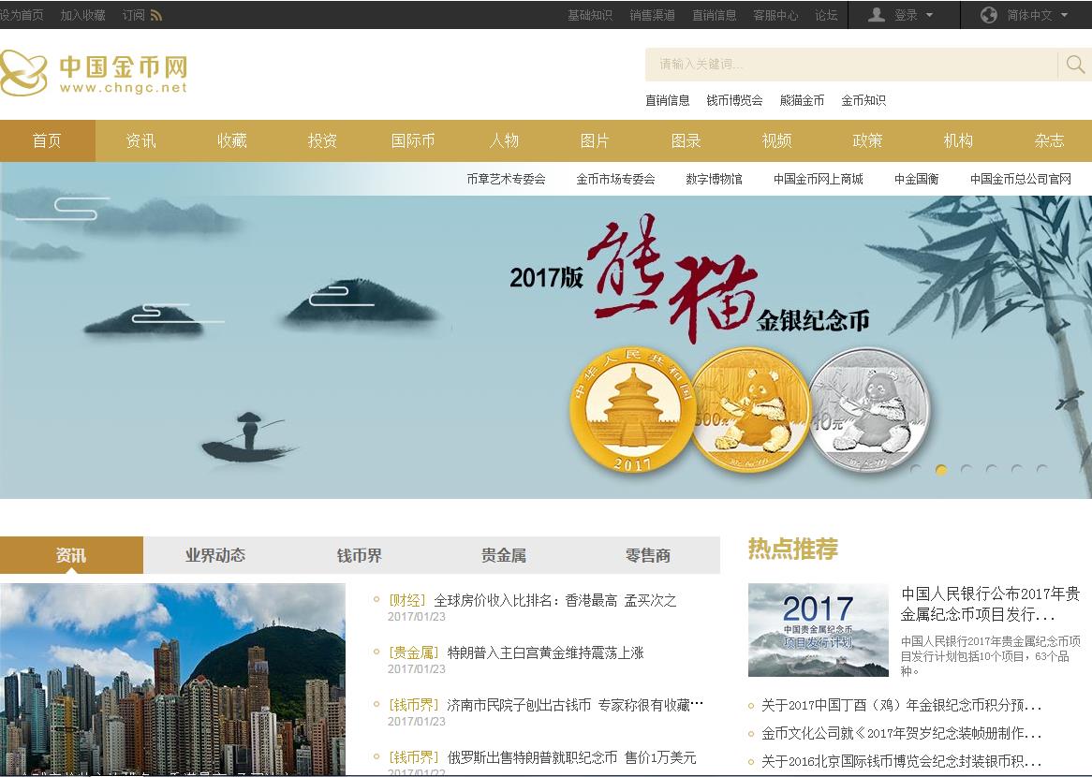The width and height of the screenshot is (1092, 777).
Task: Click 设为首页 link in top bar
Action: (22, 15)
